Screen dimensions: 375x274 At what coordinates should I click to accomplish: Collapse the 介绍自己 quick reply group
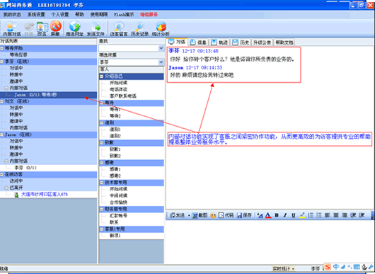tap(102, 76)
